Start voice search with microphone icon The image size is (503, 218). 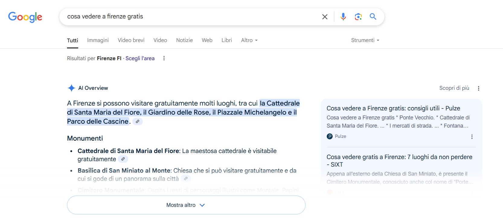[x=343, y=17]
